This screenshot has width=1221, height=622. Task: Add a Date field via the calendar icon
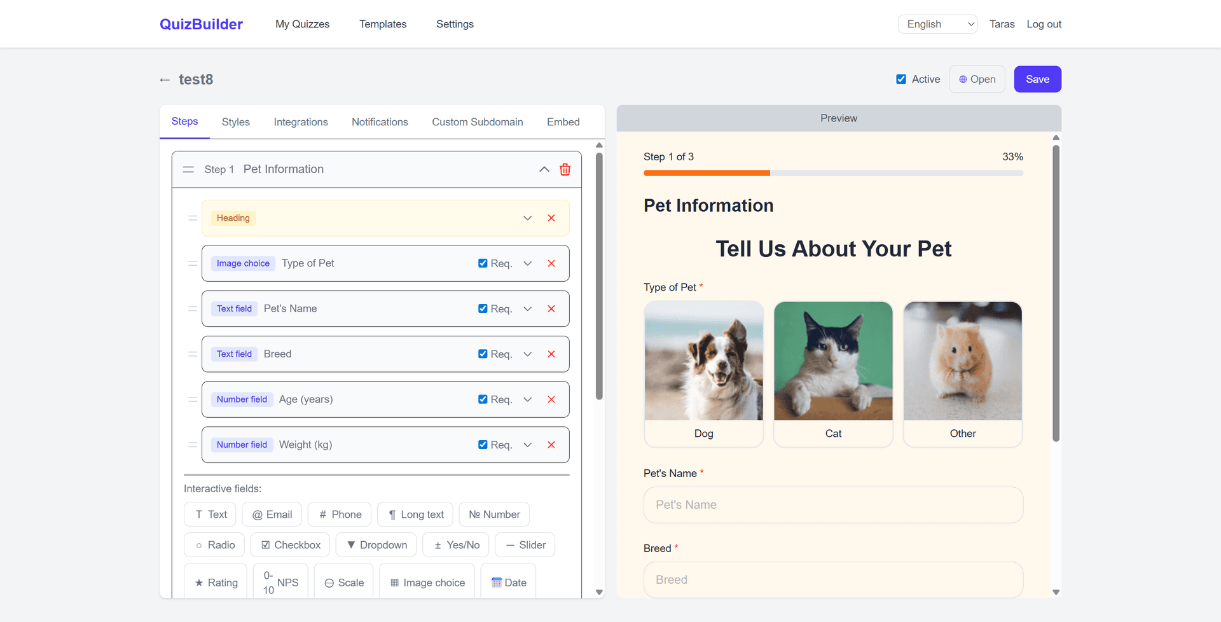click(x=507, y=581)
